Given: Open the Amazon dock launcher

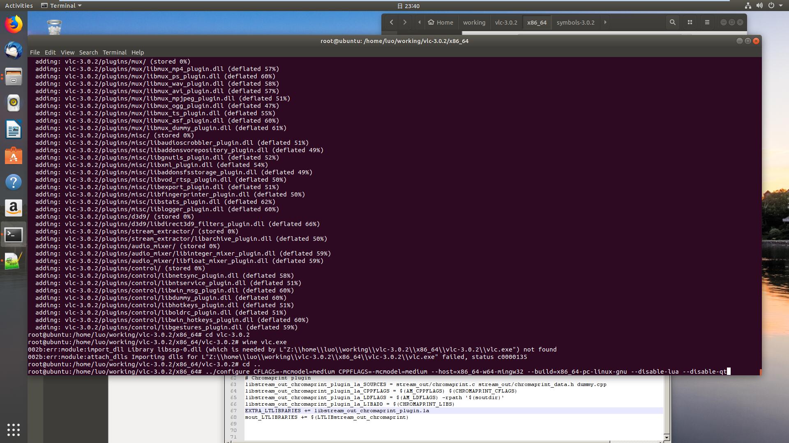Looking at the screenshot, I should click(x=14, y=208).
